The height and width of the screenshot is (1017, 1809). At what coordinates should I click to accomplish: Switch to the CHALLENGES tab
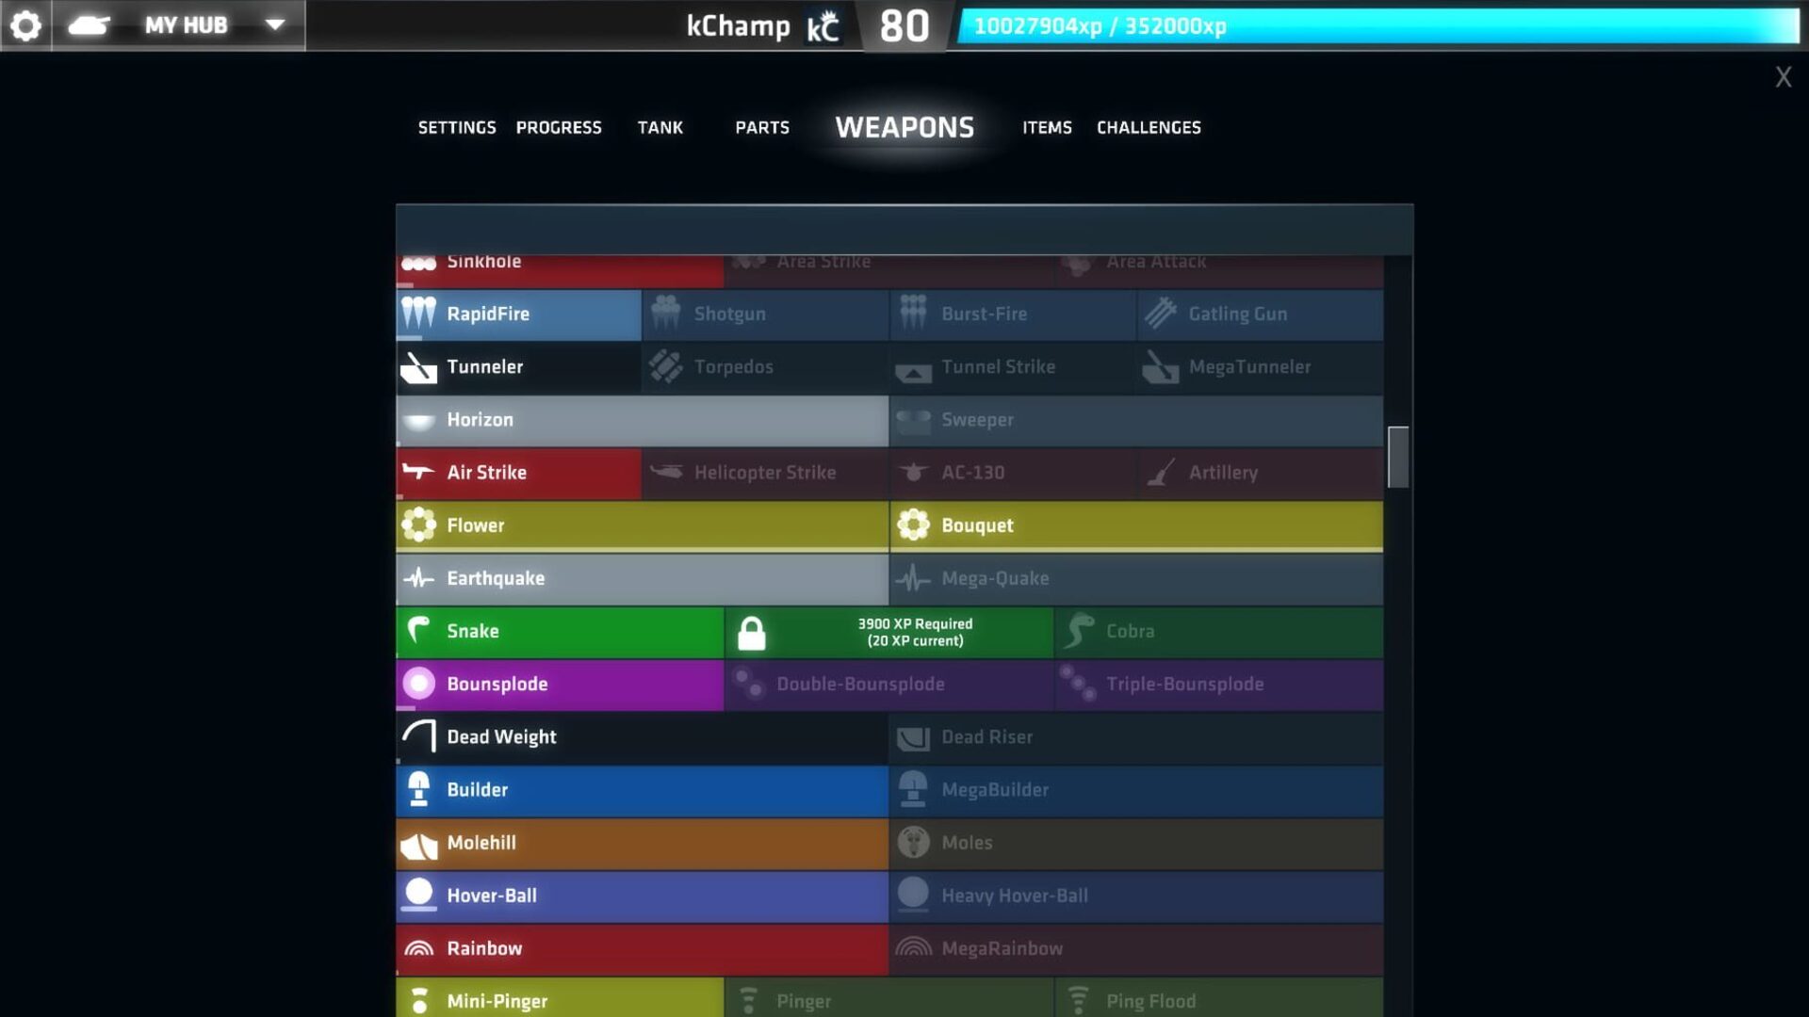(x=1148, y=125)
